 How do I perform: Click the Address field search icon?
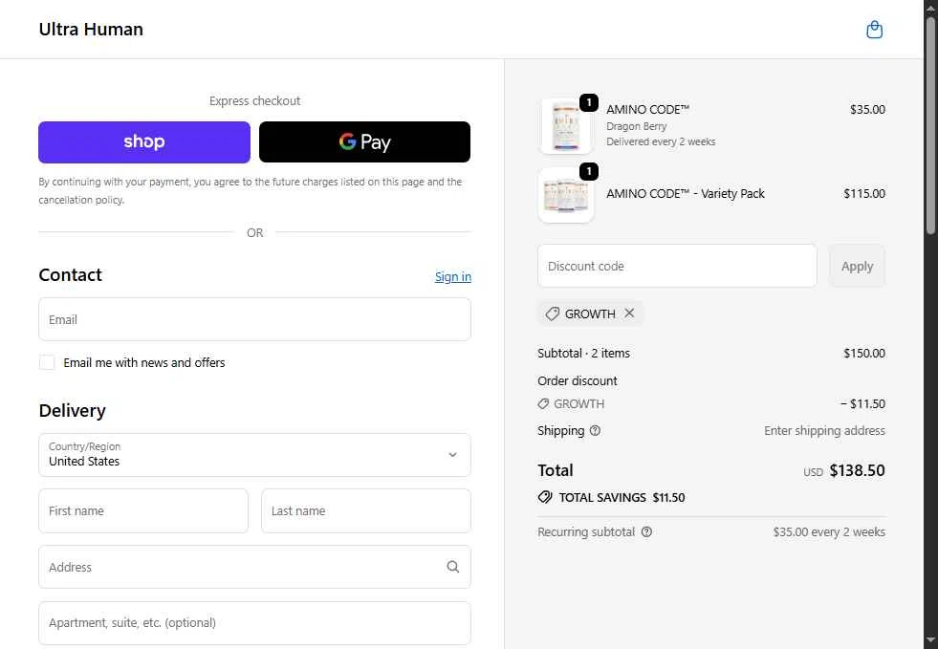click(x=453, y=567)
